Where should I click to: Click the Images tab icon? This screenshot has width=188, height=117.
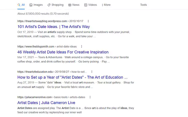31,5
